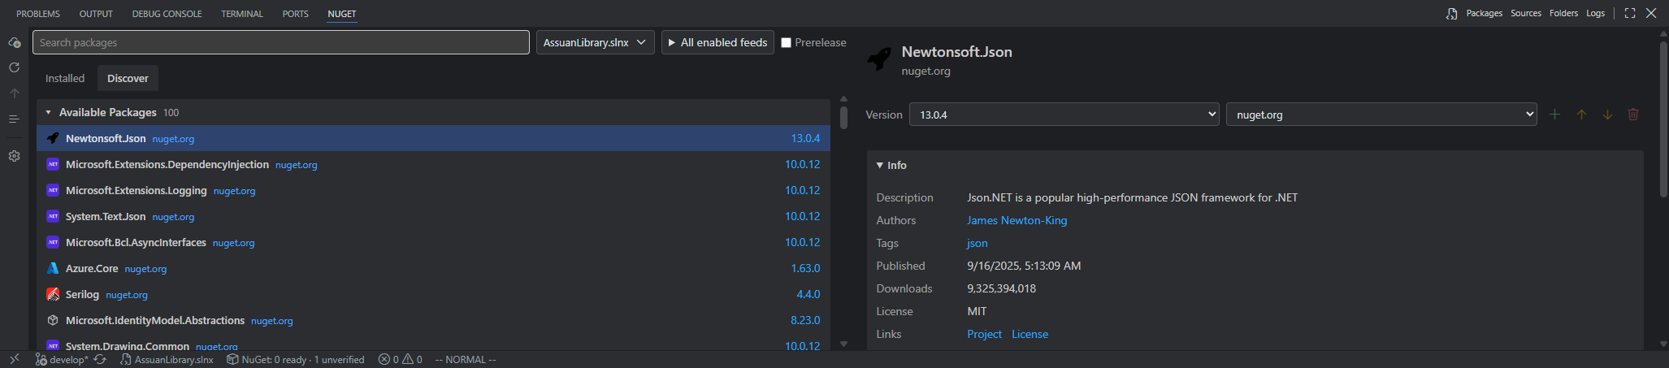Collapse the Info section
The height and width of the screenshot is (368, 1669).
click(x=880, y=165)
